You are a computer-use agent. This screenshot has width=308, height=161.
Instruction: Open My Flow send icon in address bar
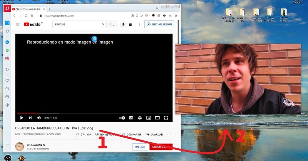coord(142,15)
